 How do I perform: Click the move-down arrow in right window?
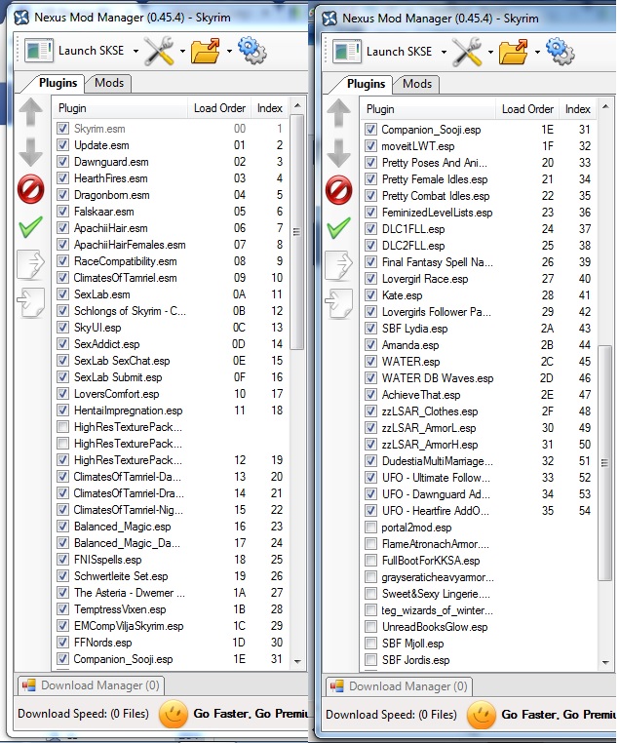[x=338, y=153]
